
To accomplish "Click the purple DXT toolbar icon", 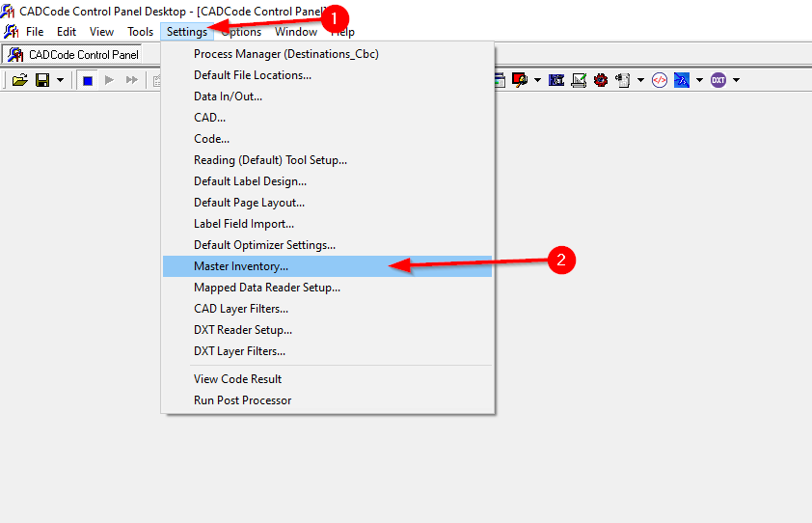I will (x=718, y=80).
